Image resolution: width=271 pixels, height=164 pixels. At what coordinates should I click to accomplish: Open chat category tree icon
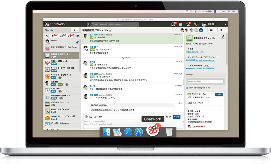pos(77,36)
